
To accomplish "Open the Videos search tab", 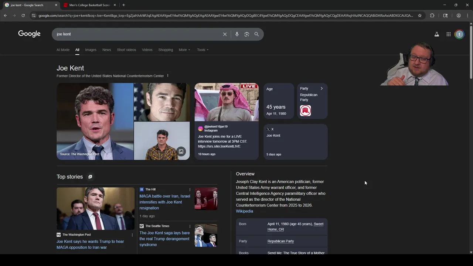I will [x=147, y=50].
